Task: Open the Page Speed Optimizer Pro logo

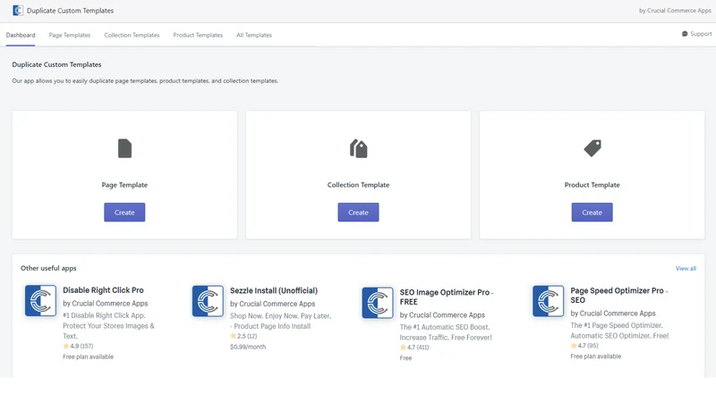Action: [548, 301]
